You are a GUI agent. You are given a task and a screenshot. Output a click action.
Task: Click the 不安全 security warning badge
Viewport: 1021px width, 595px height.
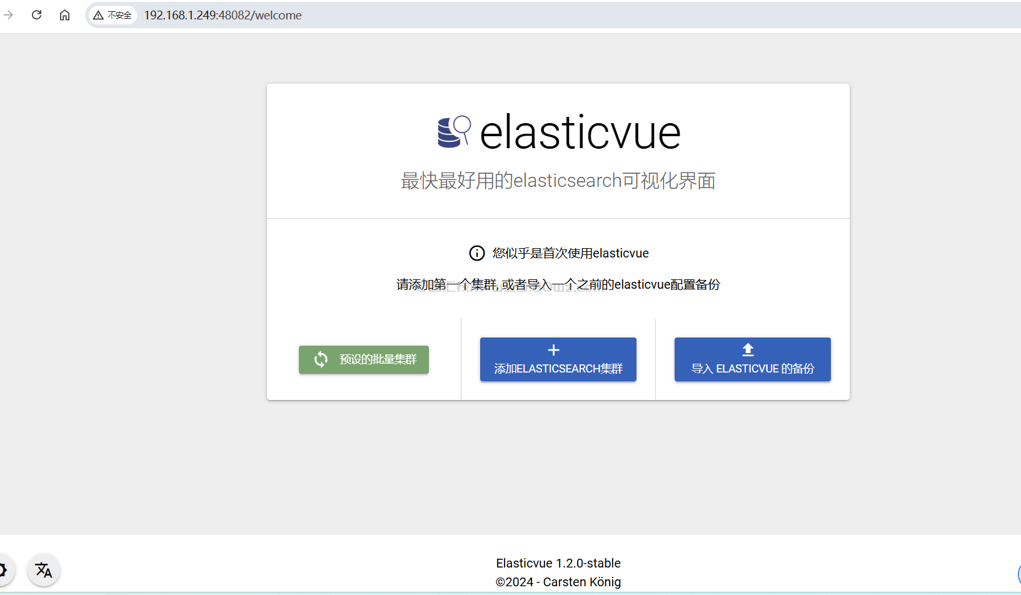click(x=113, y=15)
